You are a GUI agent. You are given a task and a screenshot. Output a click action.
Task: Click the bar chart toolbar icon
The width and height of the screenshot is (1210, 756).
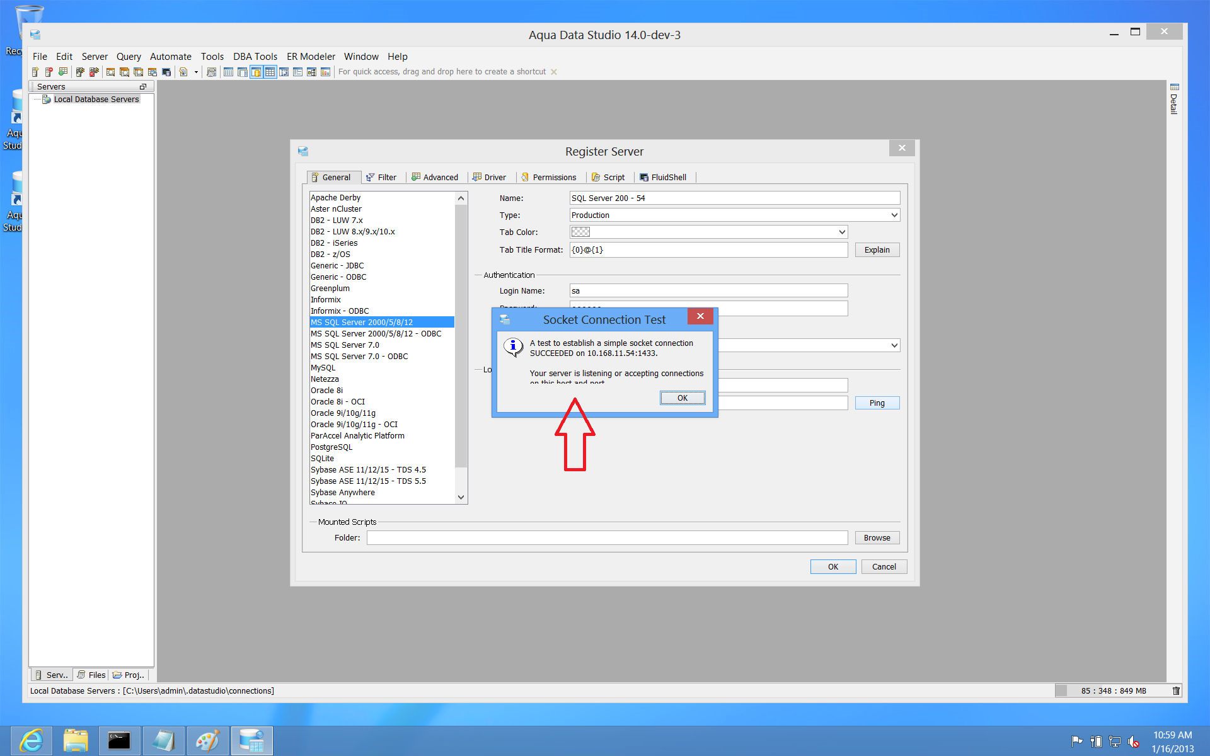click(x=325, y=72)
